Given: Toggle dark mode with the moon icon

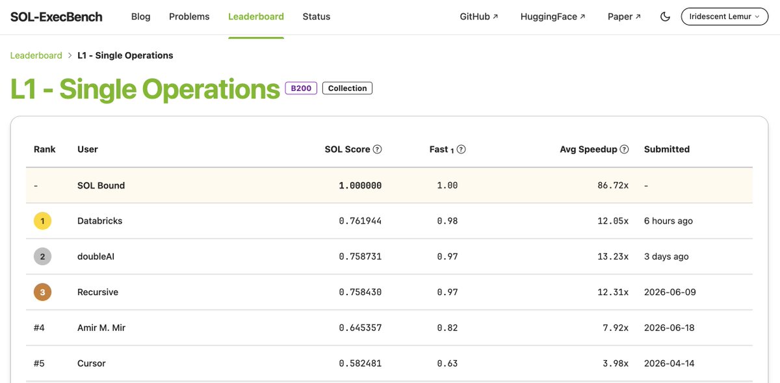Looking at the screenshot, I should point(665,17).
